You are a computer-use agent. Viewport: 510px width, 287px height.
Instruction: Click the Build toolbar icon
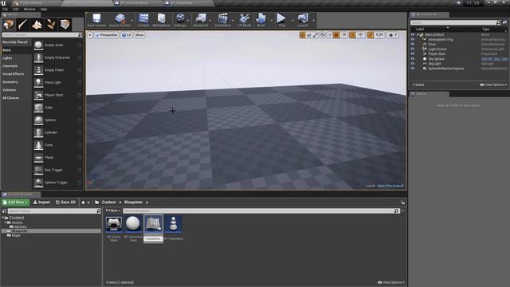point(261,18)
